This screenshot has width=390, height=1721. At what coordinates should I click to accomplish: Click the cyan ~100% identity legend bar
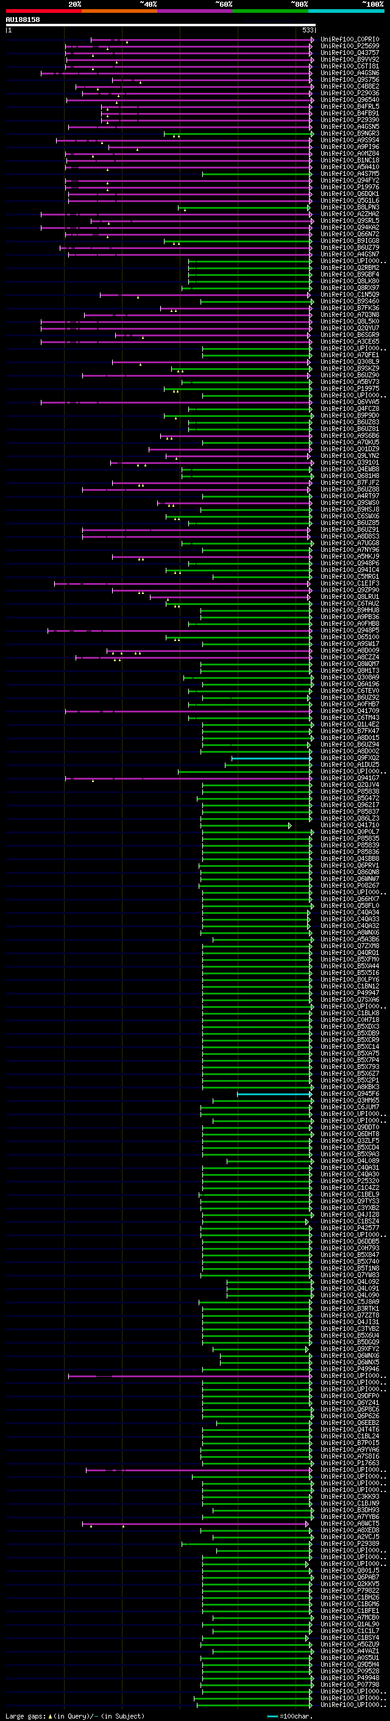(346, 11)
